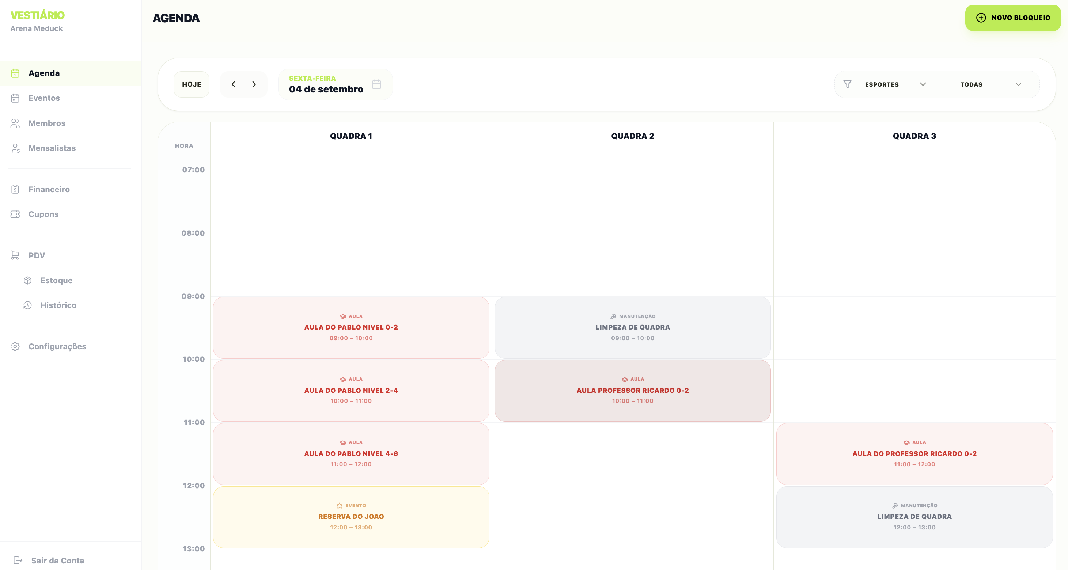This screenshot has width=1068, height=570.
Task: Click the plus icon in Novo Bloqueio
Action: tap(981, 18)
